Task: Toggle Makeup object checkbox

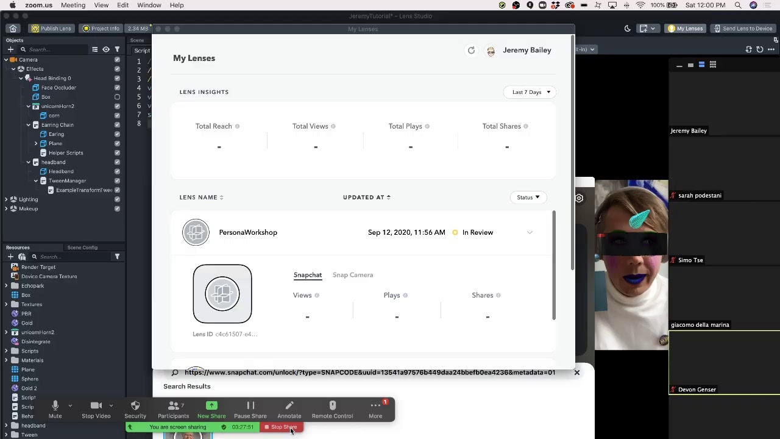Action: 117,209
